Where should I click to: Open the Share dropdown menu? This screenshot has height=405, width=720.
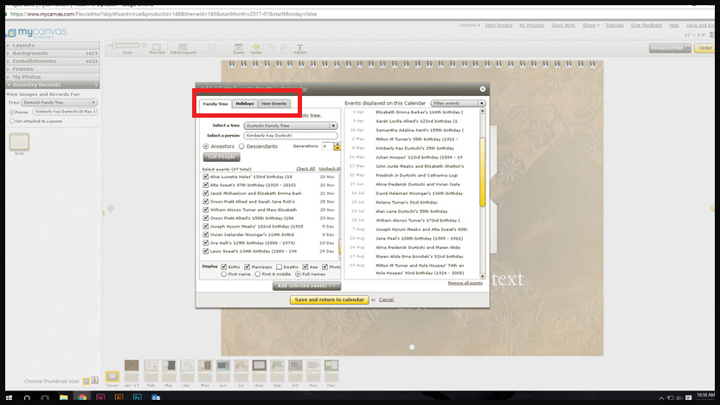590,25
